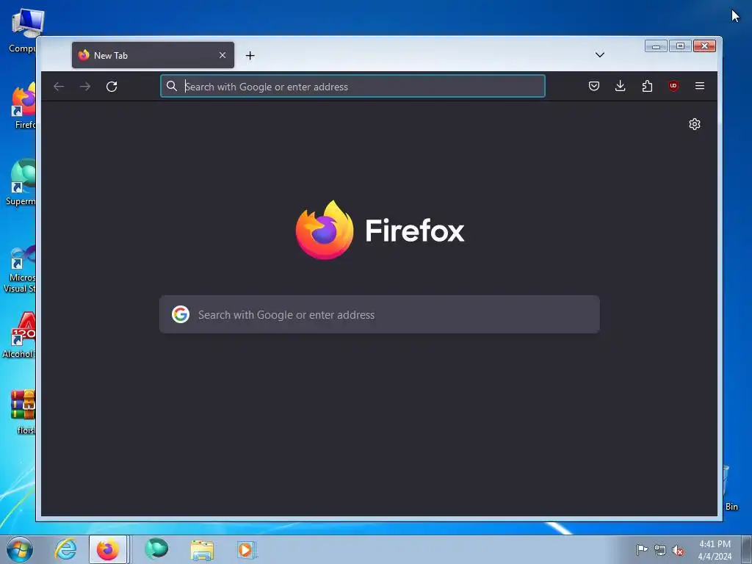The image size is (752, 564).
Task: Click the Action Center flag tray icon
Action: pyautogui.click(x=642, y=549)
